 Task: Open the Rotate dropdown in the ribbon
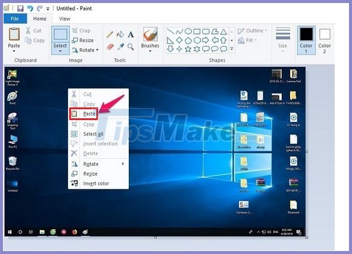click(85, 50)
